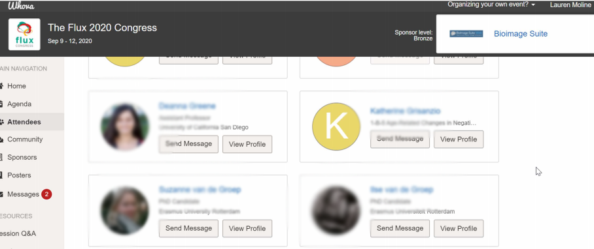Open Session Q&A resource

(18, 233)
